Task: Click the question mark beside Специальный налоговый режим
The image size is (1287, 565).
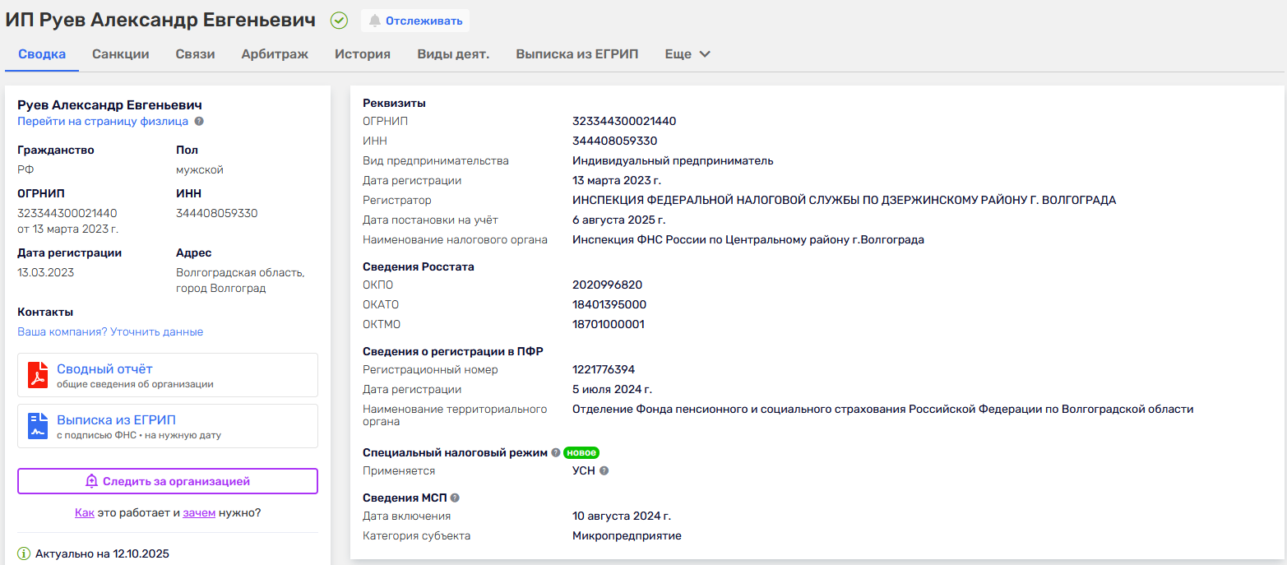Action: [556, 452]
